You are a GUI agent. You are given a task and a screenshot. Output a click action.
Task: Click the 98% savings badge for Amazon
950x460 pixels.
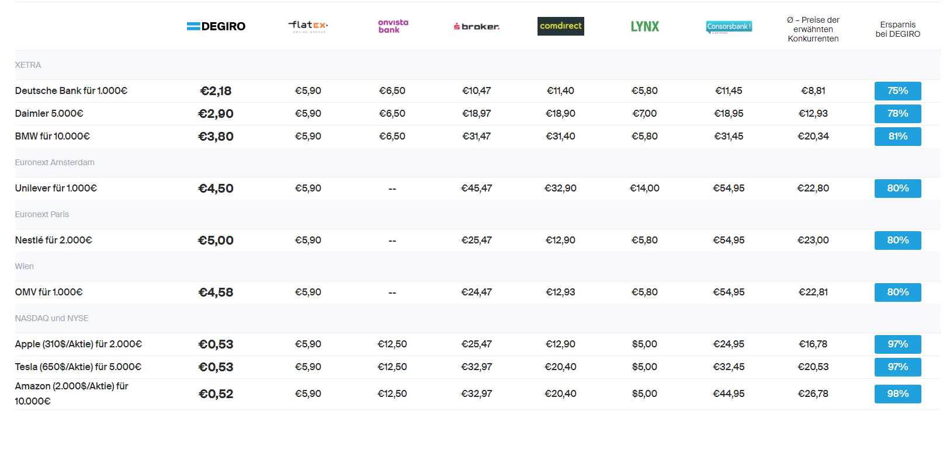(897, 394)
